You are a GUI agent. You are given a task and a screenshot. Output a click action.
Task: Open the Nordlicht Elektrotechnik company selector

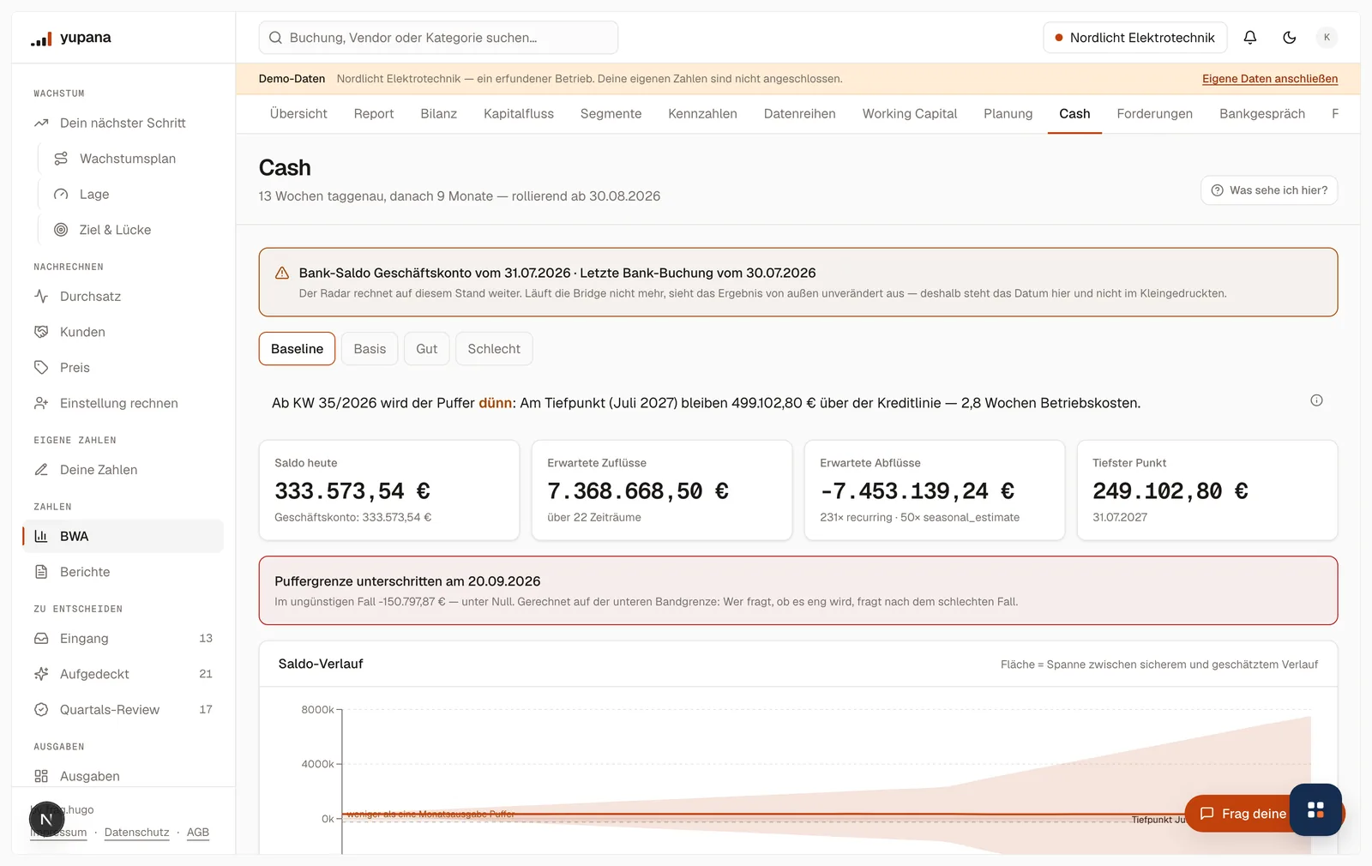1134,38
